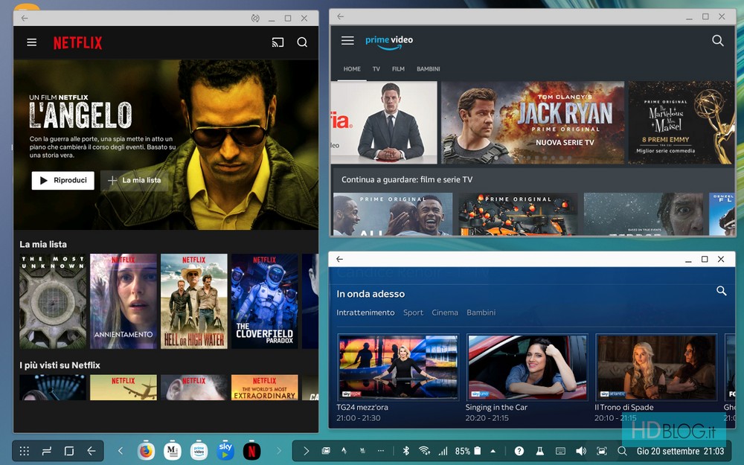
Task: Click the Netflix cast icon
Action: (278, 42)
